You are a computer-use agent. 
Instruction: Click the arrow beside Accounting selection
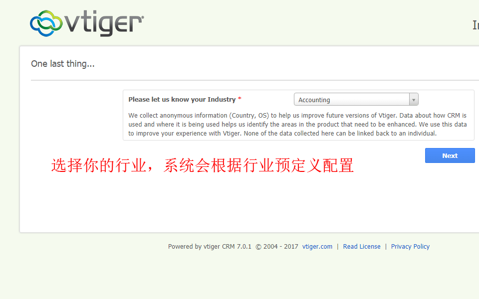pyautogui.click(x=414, y=100)
